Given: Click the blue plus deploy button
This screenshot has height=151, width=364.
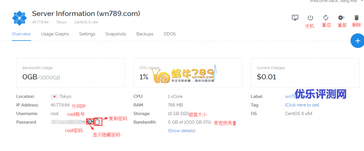Looking at the screenshot, I should coord(358,41).
